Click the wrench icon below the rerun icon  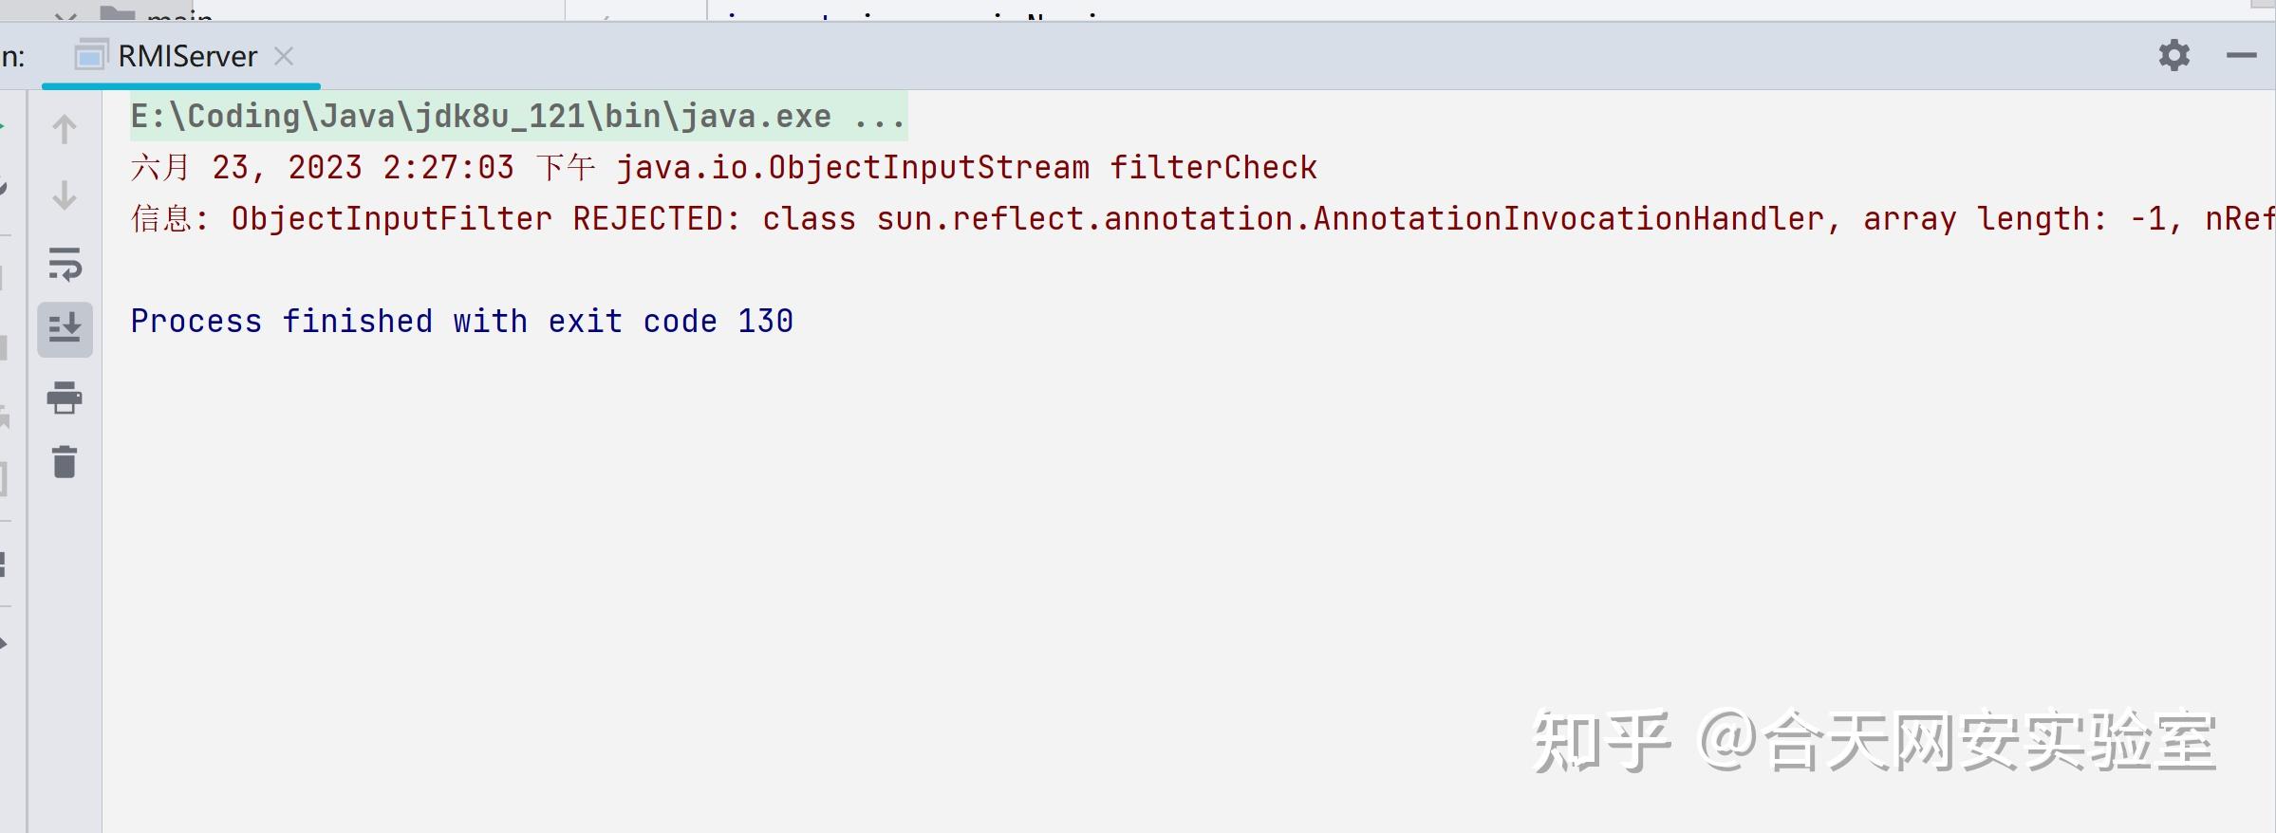[3, 188]
